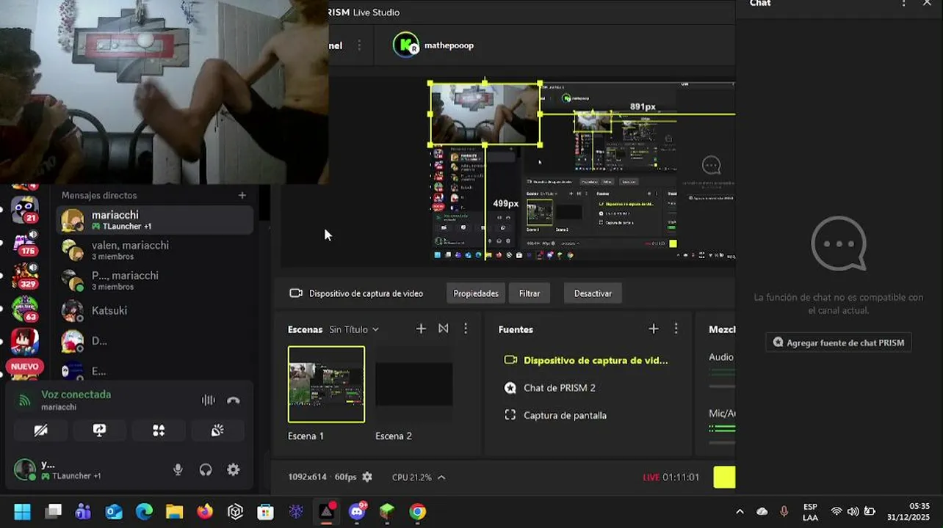Click the Filtrar button
The width and height of the screenshot is (943, 528).
[x=530, y=293]
